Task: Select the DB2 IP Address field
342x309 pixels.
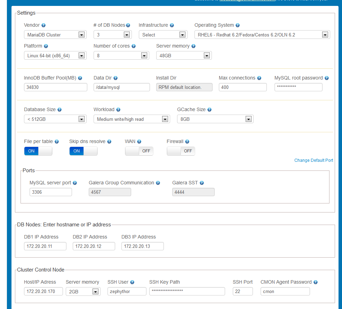Action: coord(94,247)
